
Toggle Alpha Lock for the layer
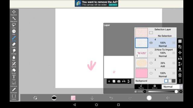click(155, 87)
